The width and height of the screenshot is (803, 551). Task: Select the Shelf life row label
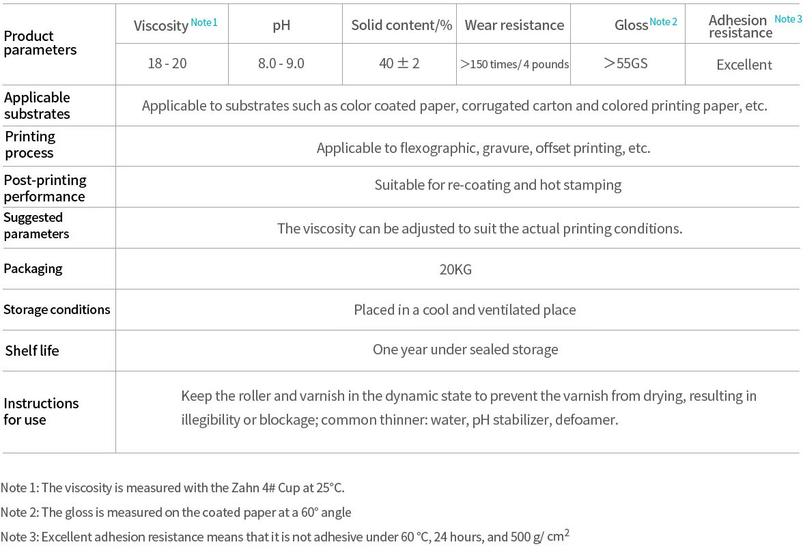coord(32,351)
